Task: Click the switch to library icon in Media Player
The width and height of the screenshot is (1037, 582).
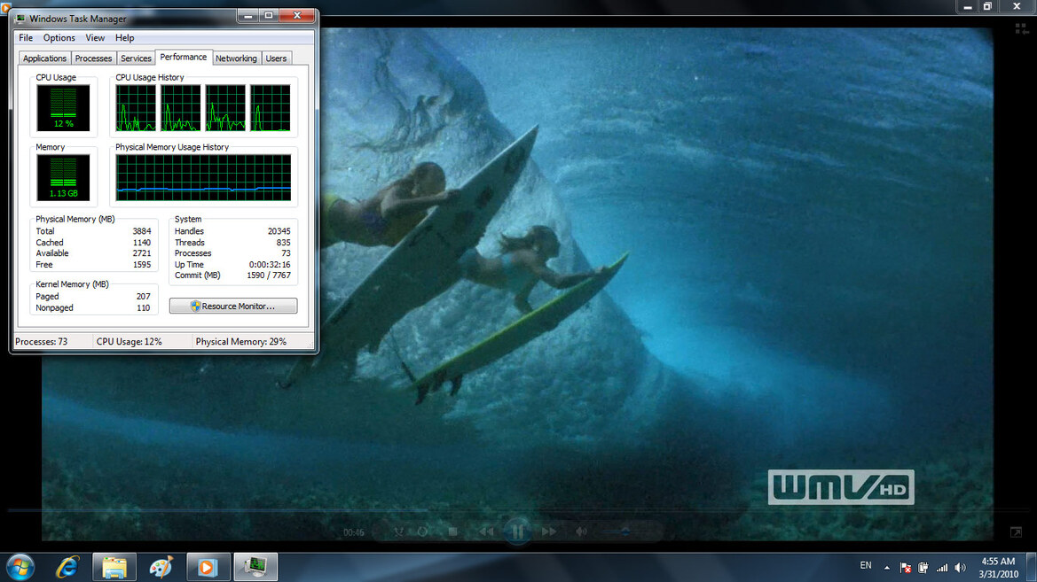Action: [x=1022, y=29]
